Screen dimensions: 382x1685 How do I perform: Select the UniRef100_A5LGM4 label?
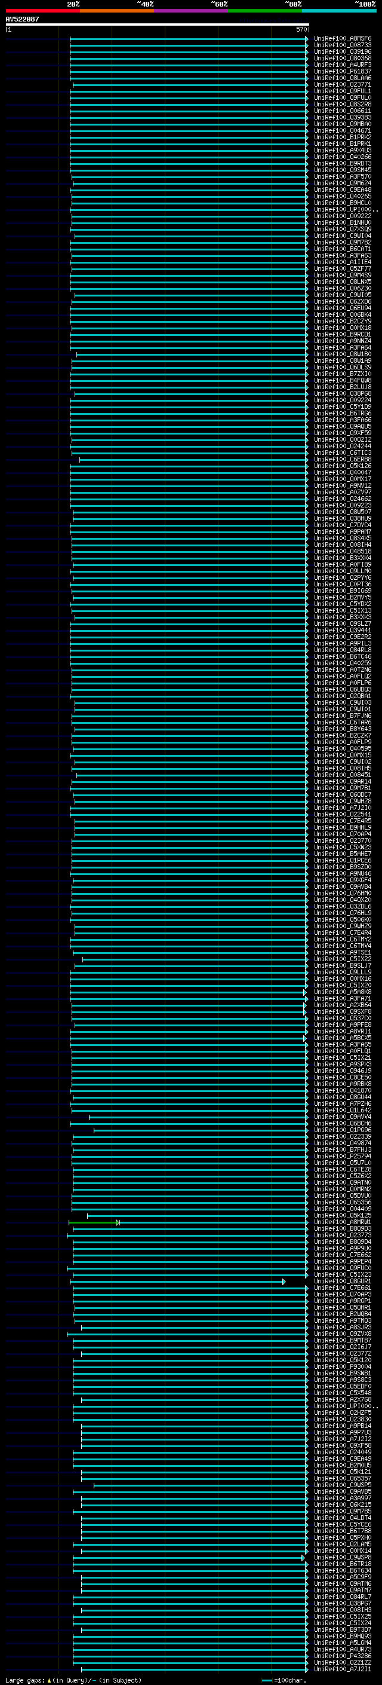click(x=343, y=1643)
